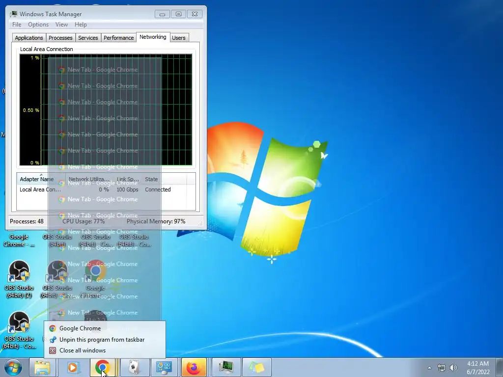
Task: Switch to the Performance tab
Action: click(x=118, y=38)
